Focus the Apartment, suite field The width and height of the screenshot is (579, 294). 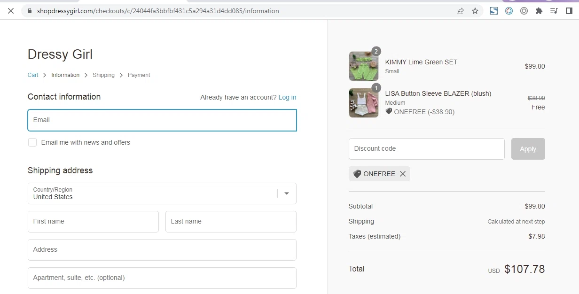pyautogui.click(x=162, y=278)
